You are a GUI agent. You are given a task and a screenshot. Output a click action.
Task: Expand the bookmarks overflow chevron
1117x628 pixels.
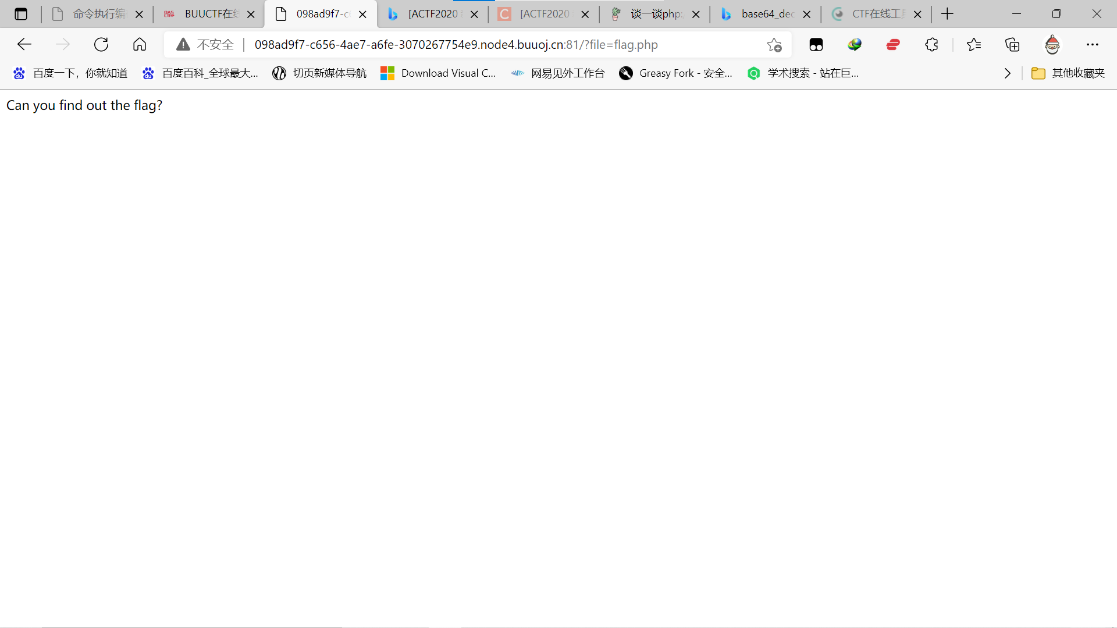(x=1008, y=73)
